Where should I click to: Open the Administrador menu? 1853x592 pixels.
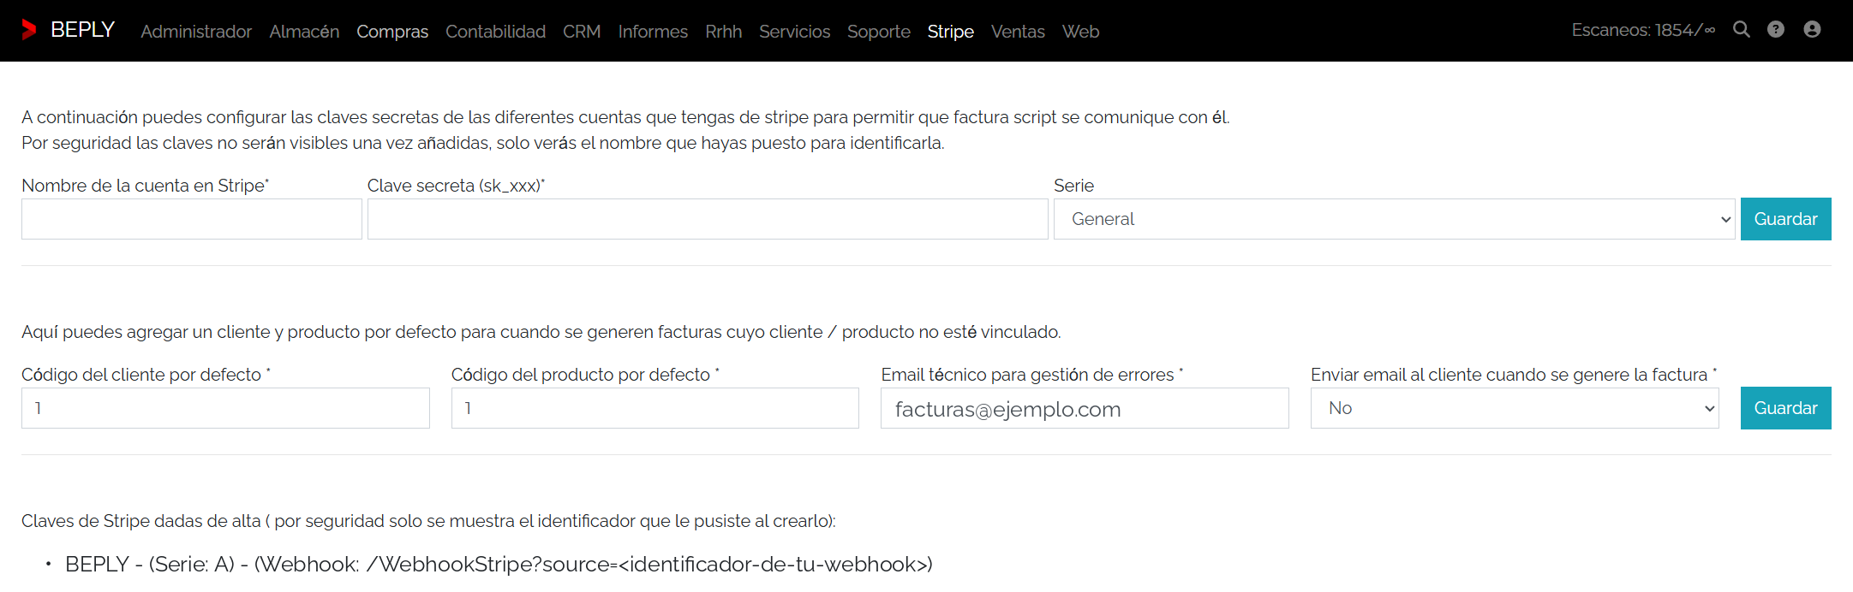[196, 32]
